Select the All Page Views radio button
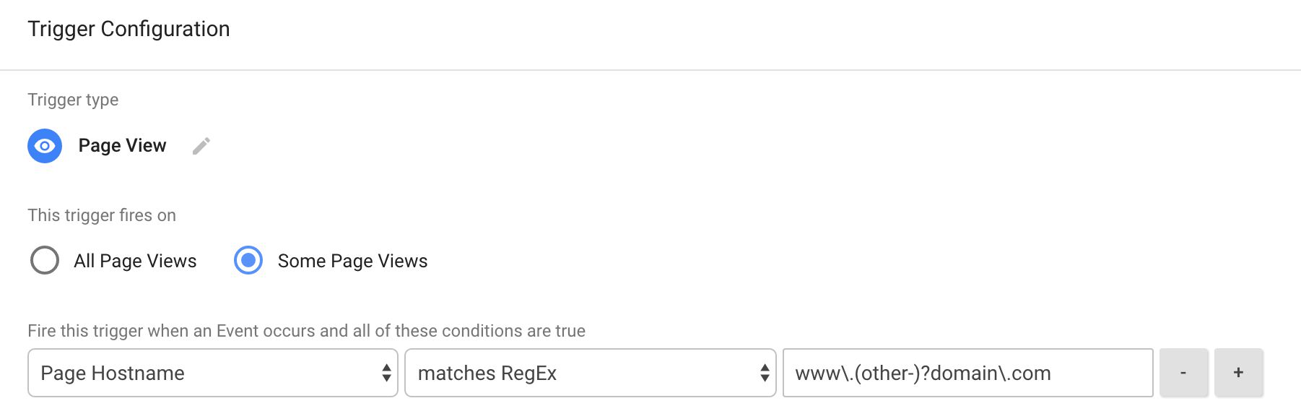The image size is (1301, 419). click(x=45, y=260)
